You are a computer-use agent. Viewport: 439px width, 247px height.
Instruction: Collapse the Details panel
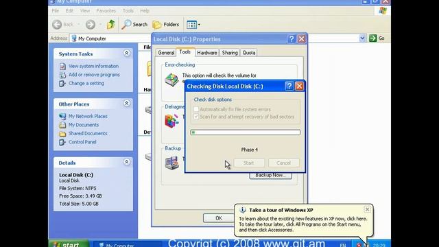126,162
